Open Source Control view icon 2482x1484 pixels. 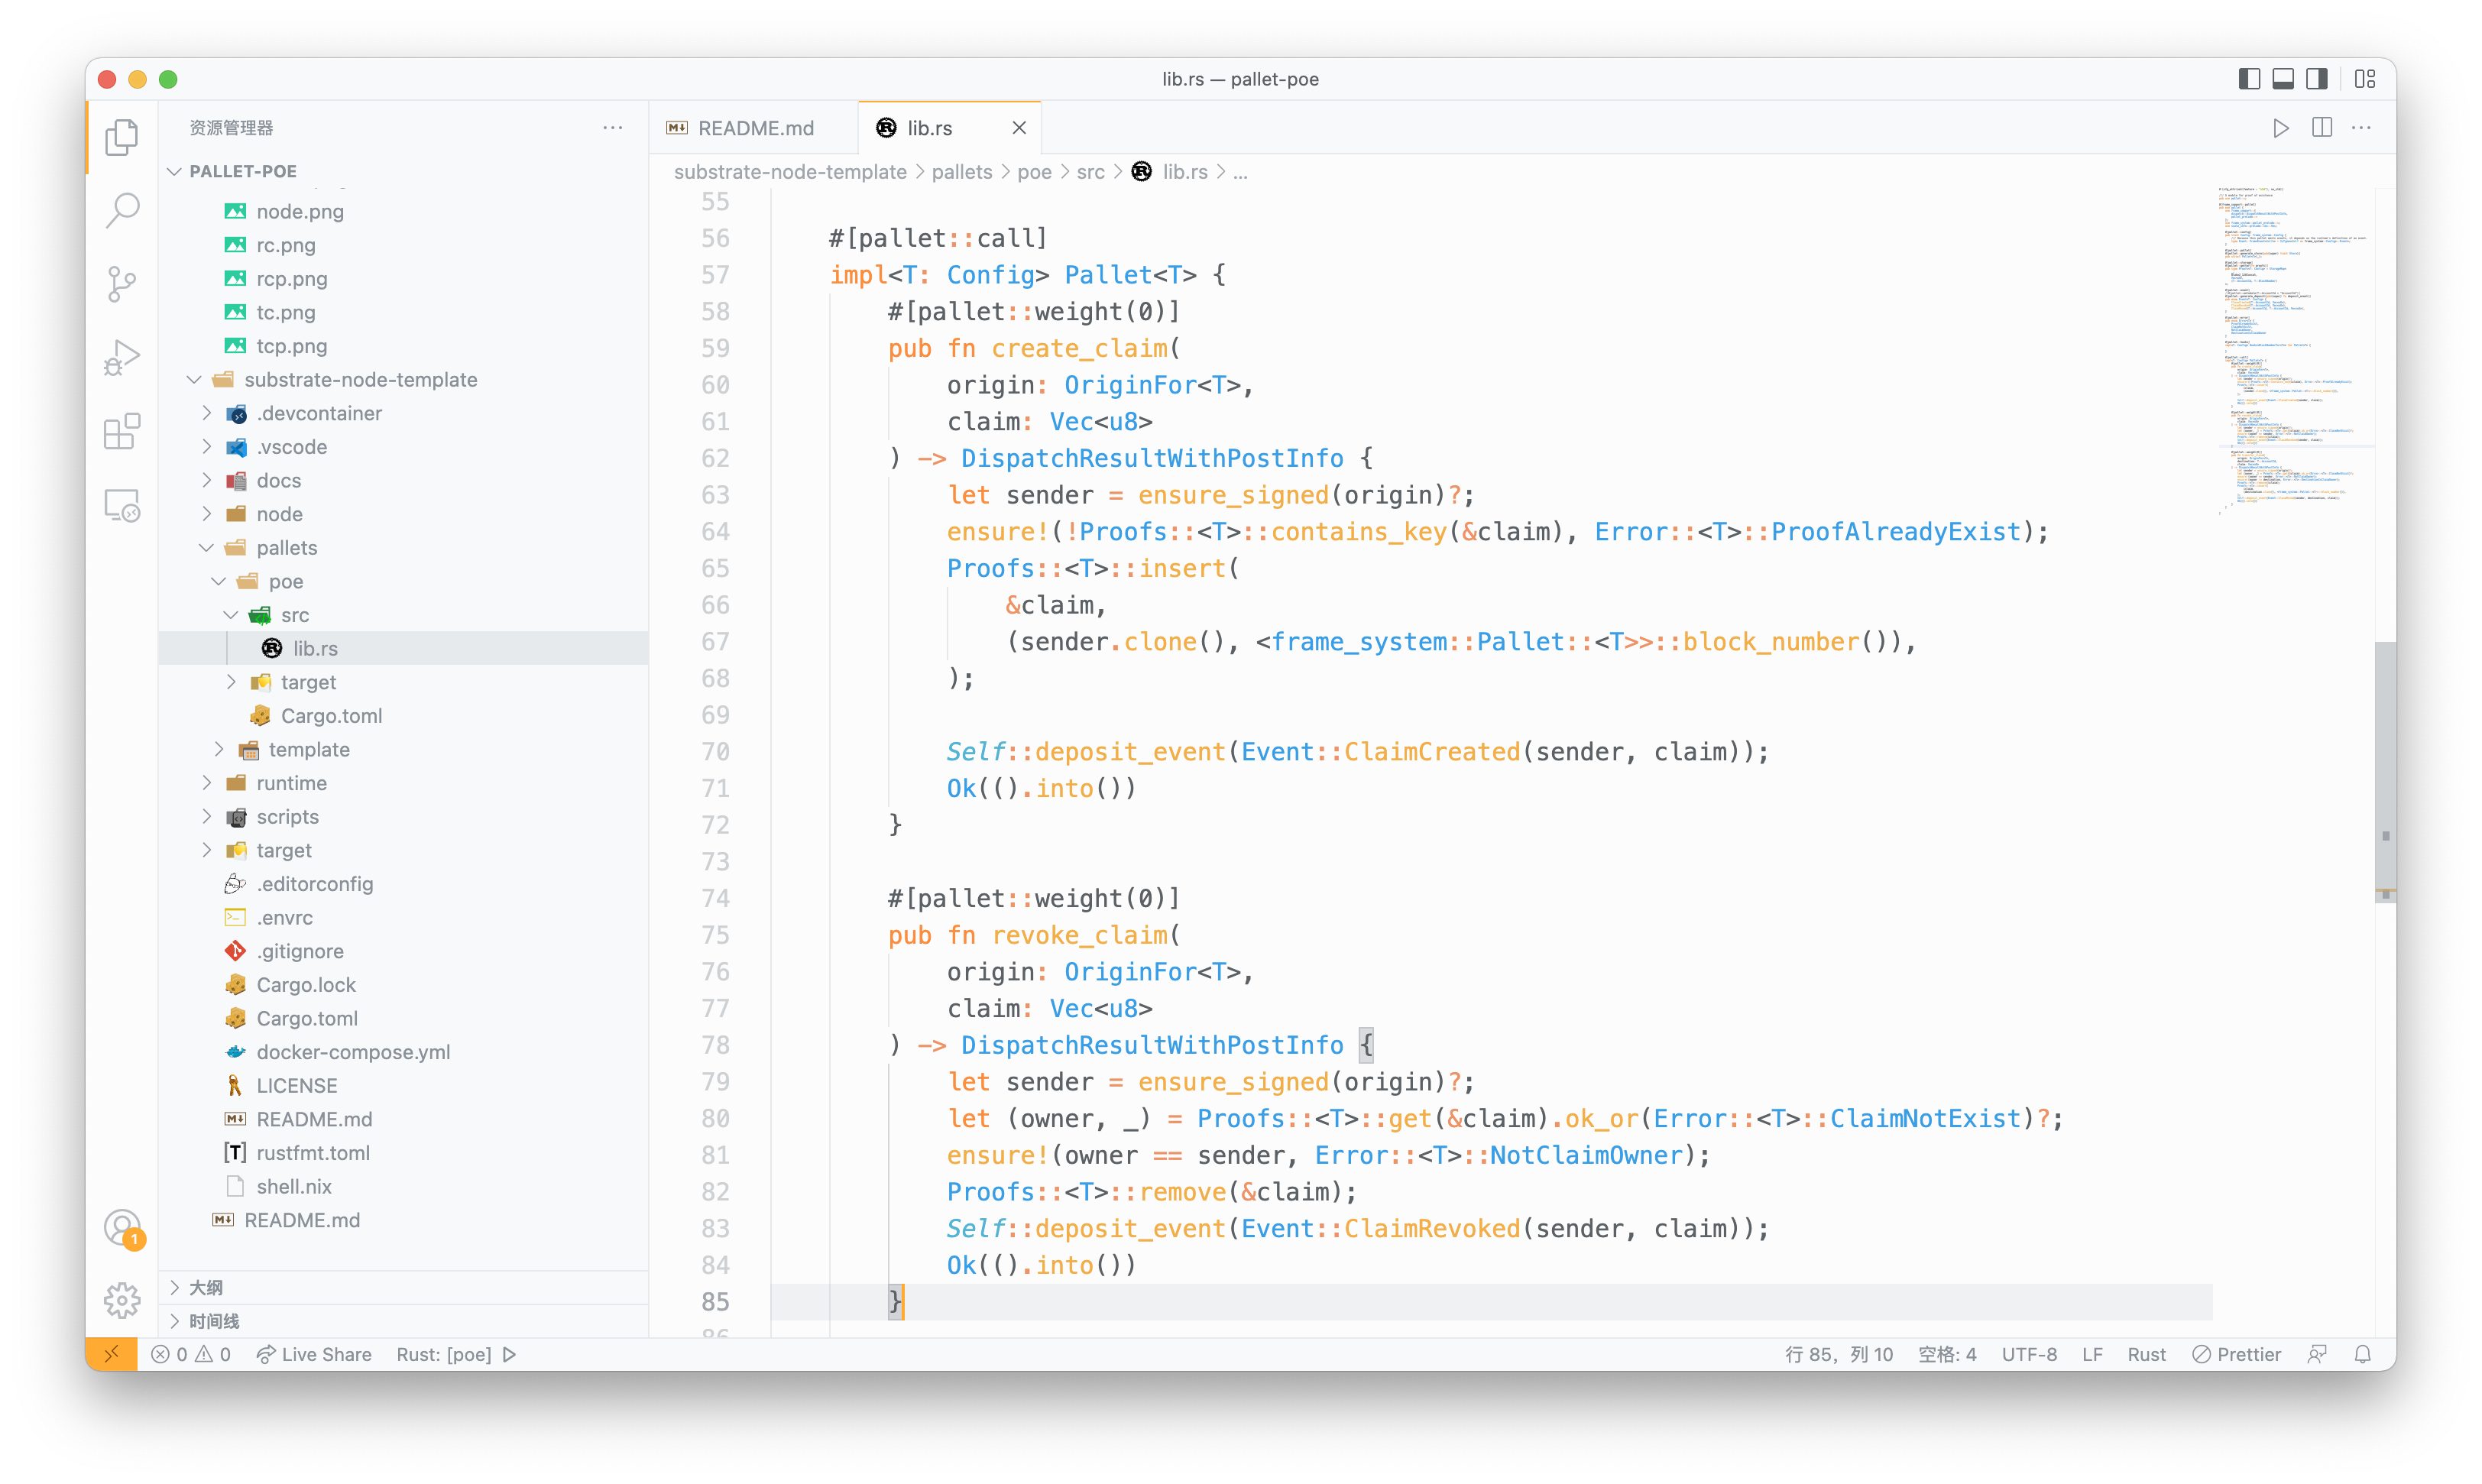122,284
